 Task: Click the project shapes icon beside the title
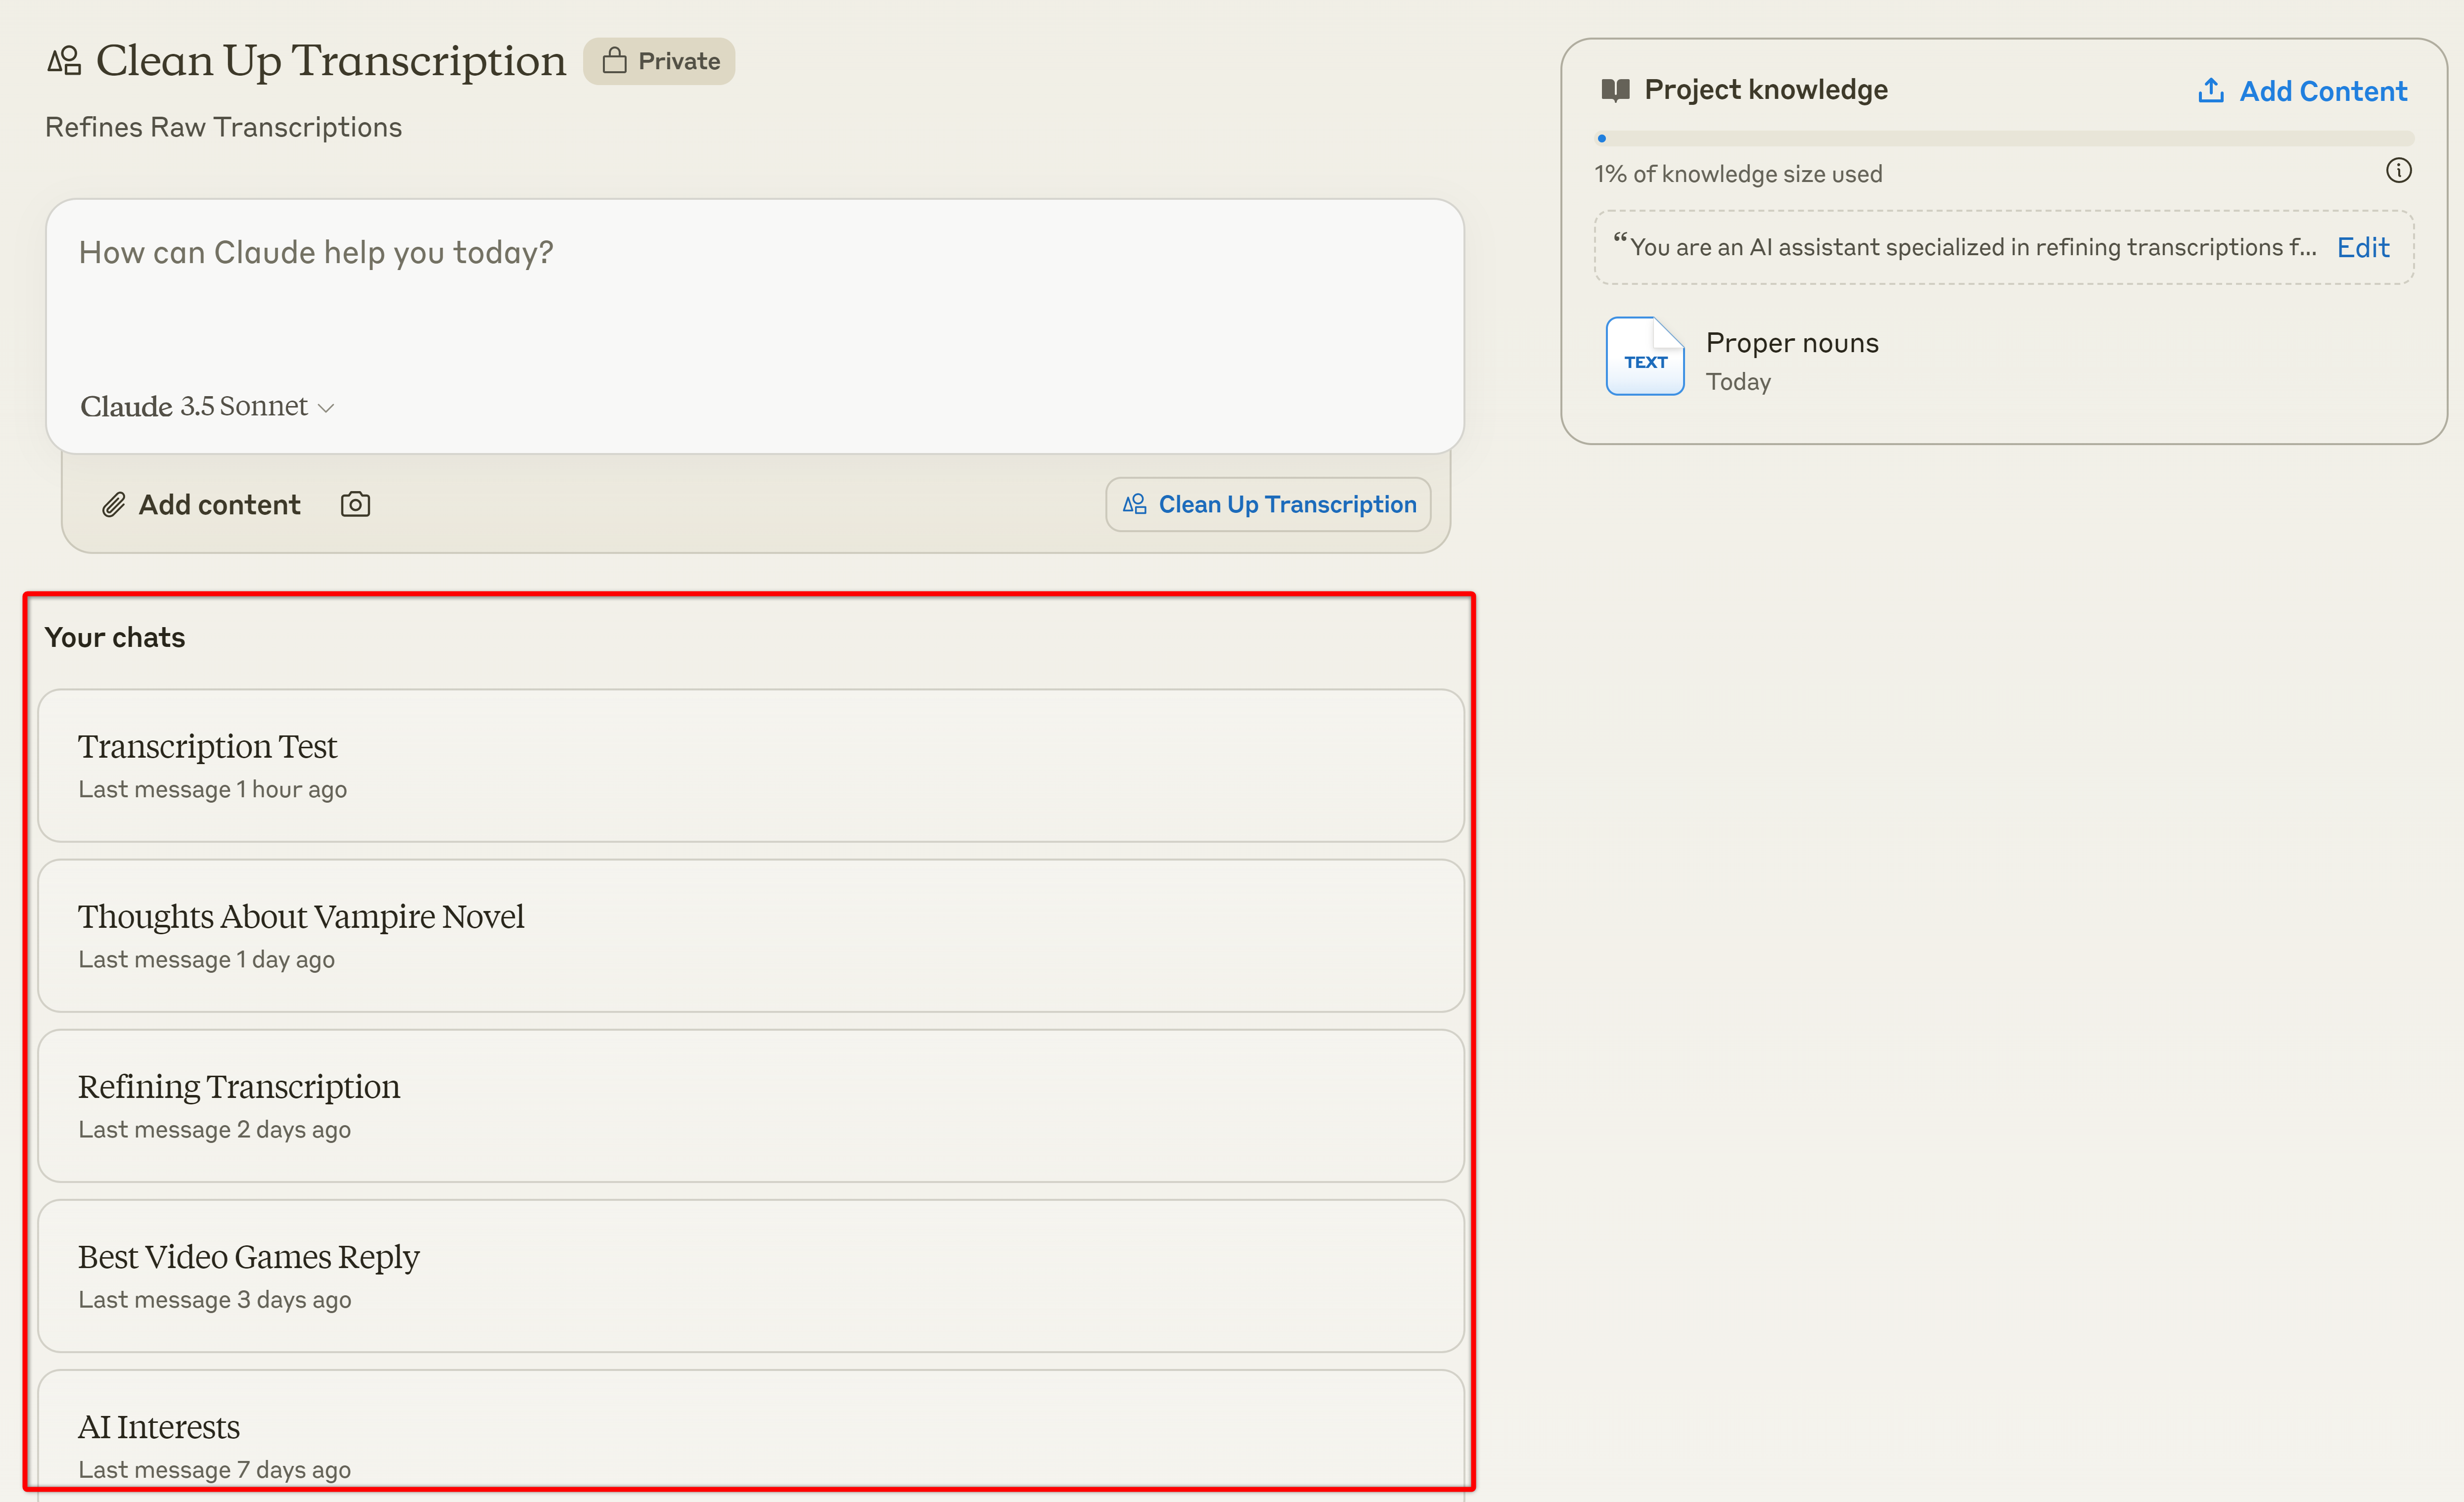pyautogui.click(x=64, y=61)
